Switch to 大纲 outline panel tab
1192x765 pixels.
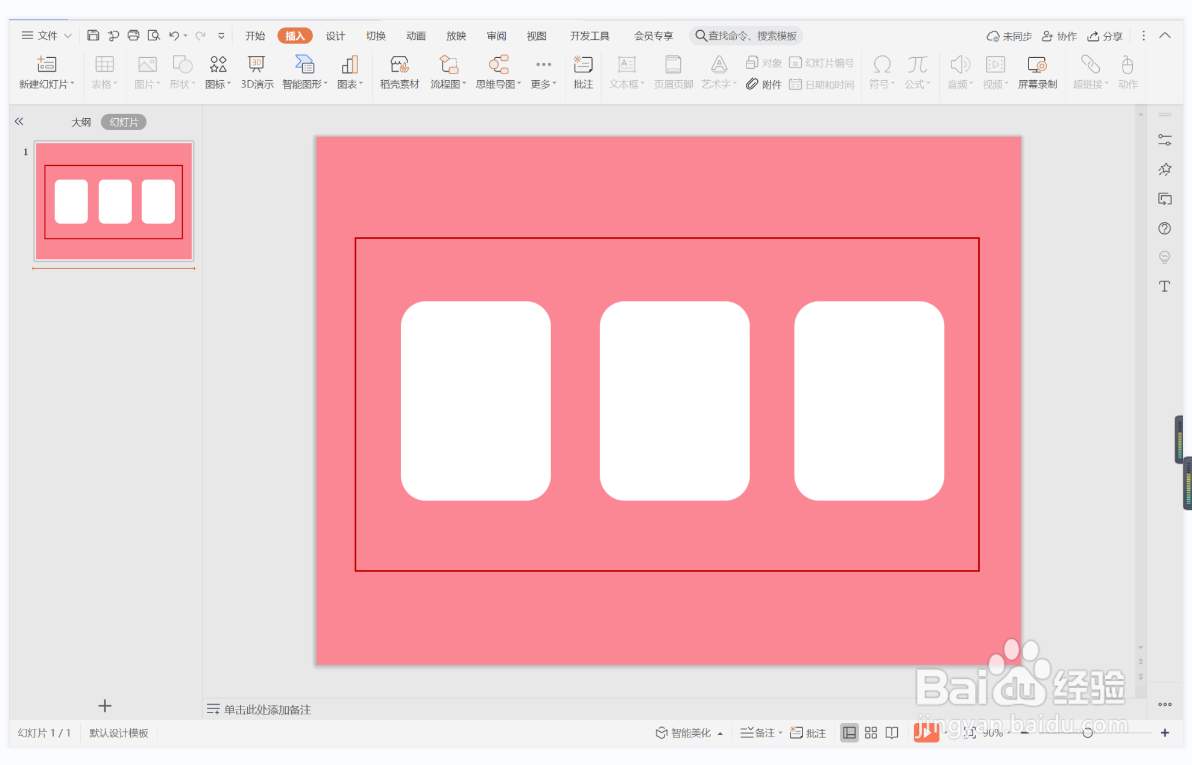(81, 122)
